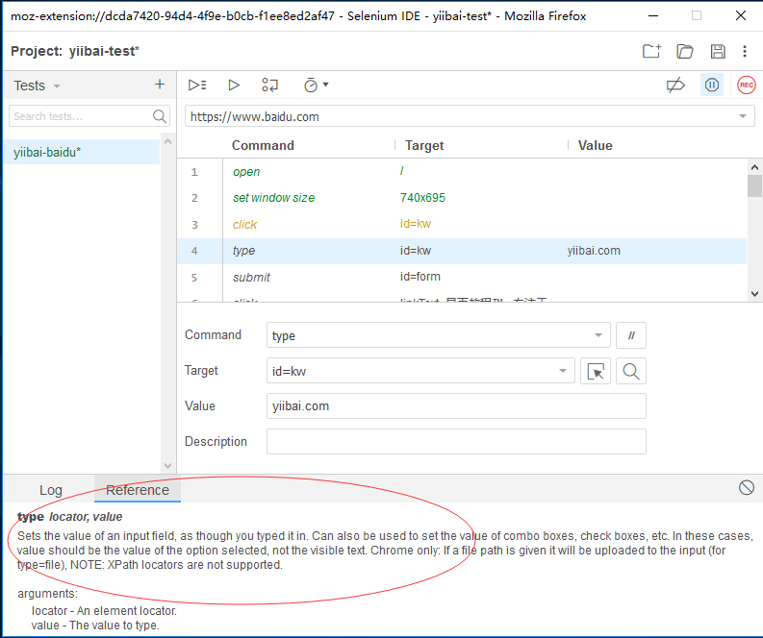This screenshot has width=763, height=638.
Task: Run all tests in suite
Action: pos(197,86)
